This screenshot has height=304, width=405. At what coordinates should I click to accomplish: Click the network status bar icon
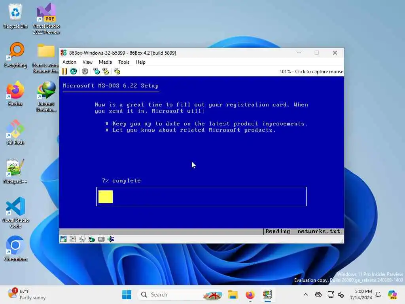[92, 239]
